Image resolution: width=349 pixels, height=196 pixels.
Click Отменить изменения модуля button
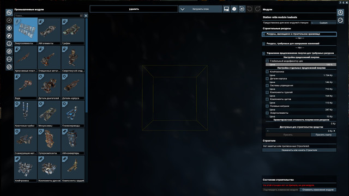318,190
